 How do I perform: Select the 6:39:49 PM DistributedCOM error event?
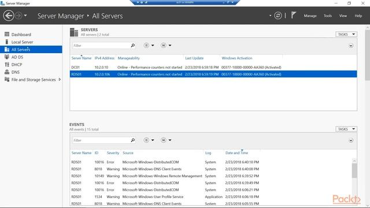click(211, 183)
